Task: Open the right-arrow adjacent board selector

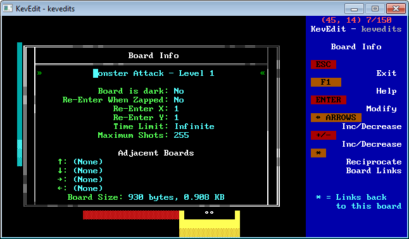Action: pyautogui.click(x=80, y=180)
